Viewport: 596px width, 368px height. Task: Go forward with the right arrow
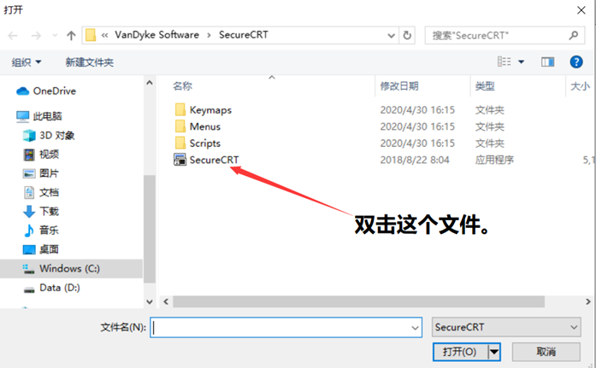36,36
